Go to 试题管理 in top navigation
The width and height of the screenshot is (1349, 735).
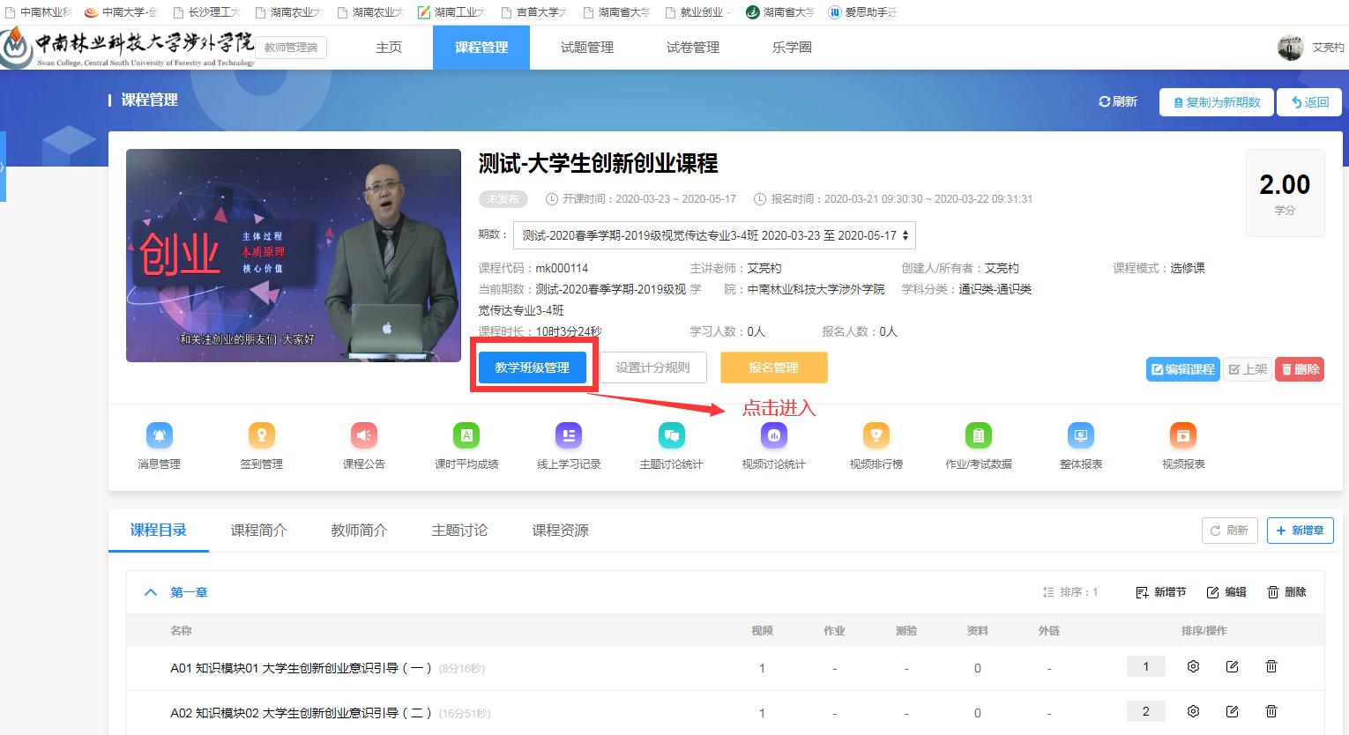586,48
